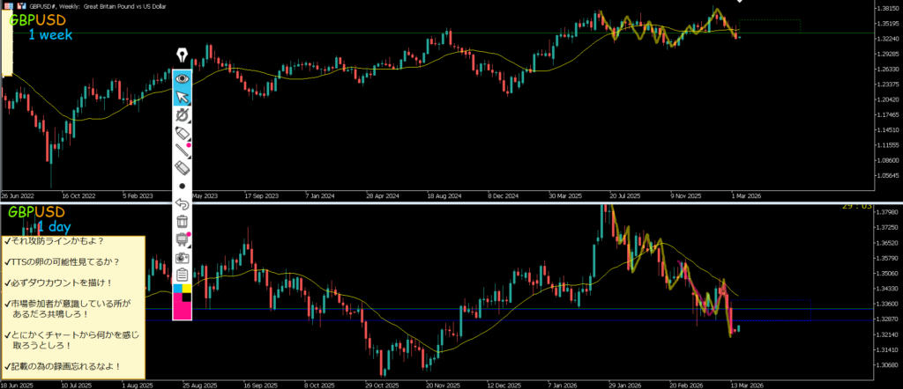
Task: Select the straight line drawing tool
Action: 182,150
